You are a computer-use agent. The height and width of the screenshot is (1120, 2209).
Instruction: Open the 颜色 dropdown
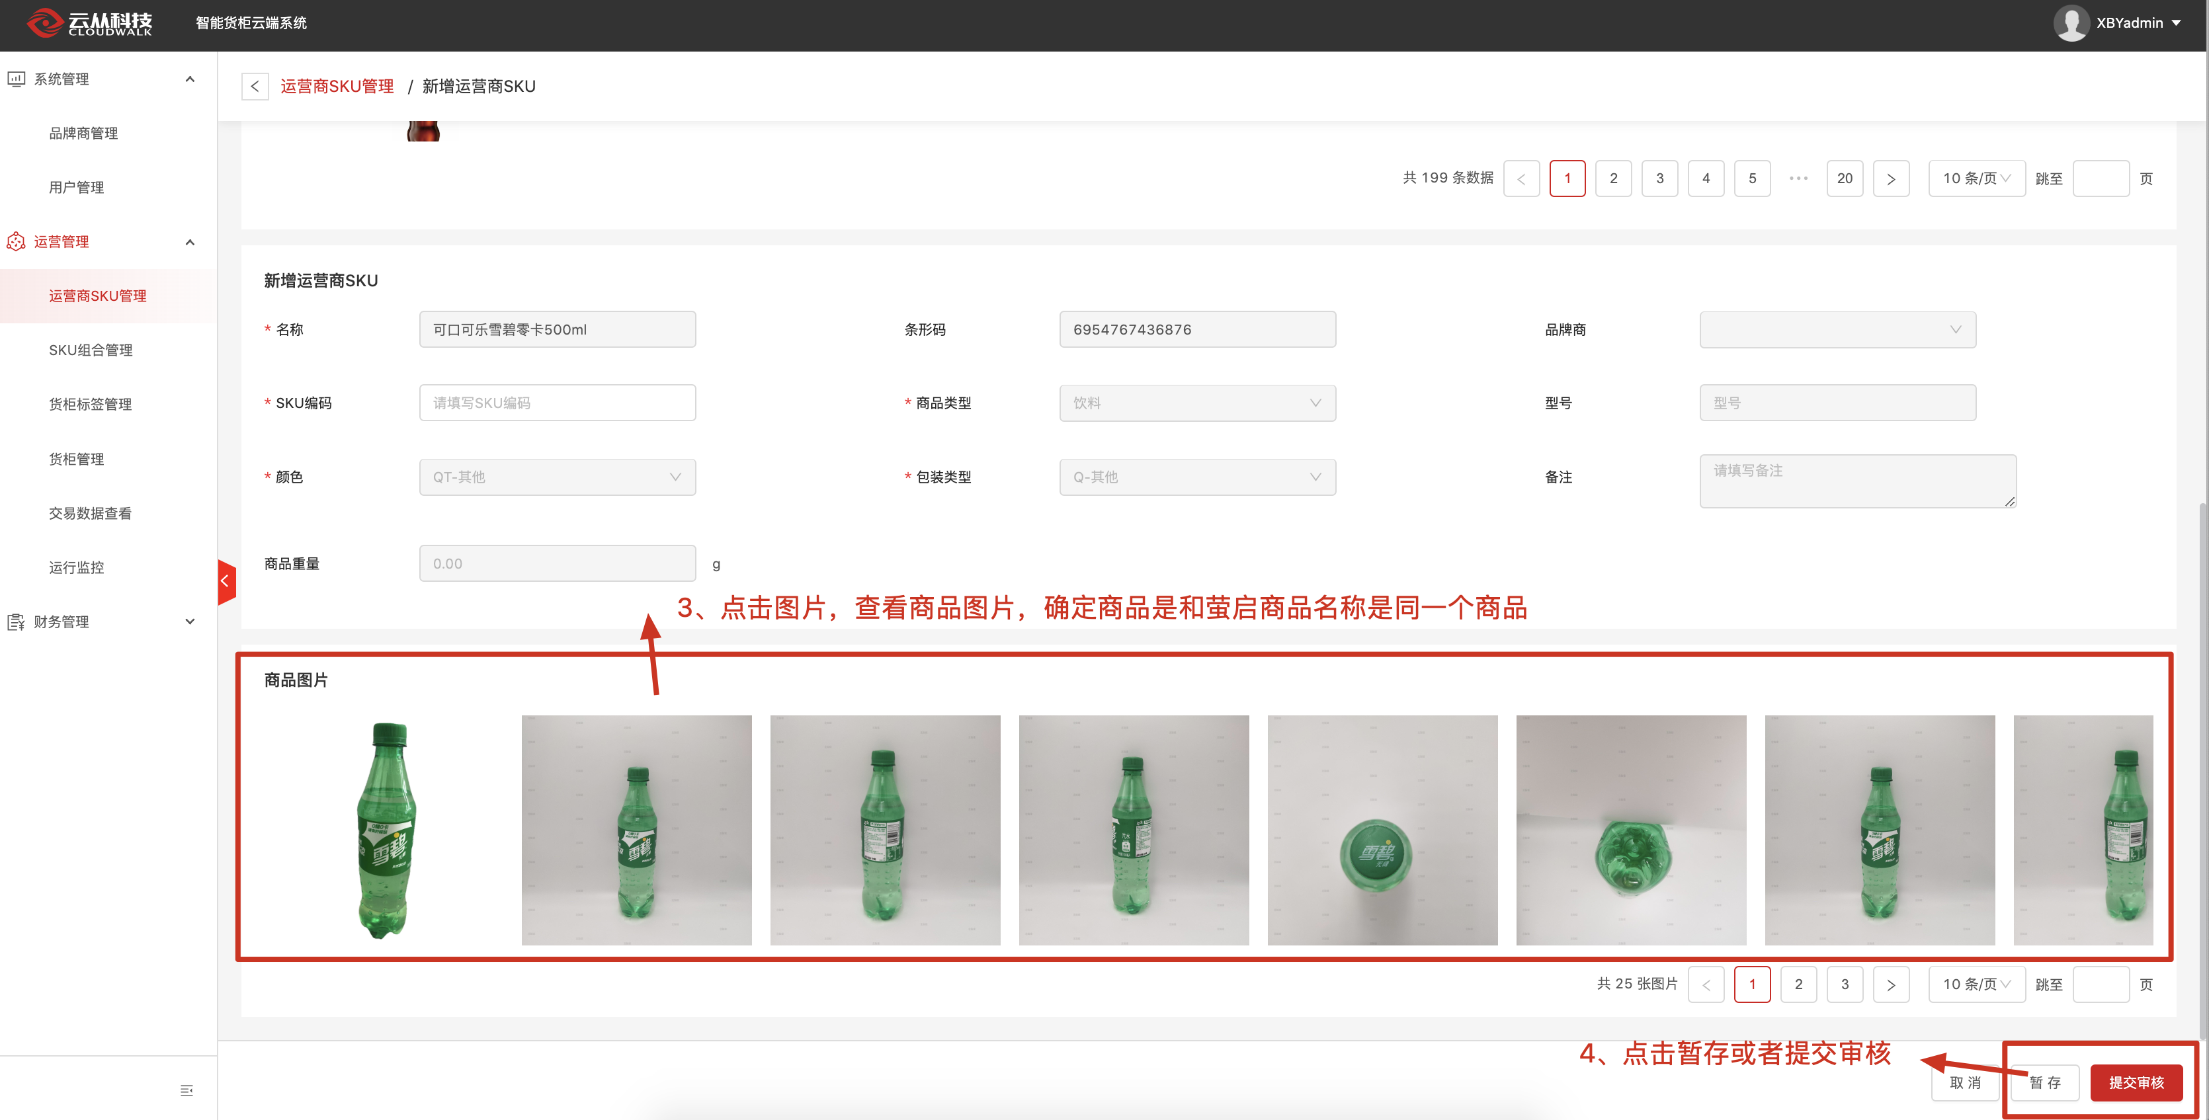pos(558,477)
